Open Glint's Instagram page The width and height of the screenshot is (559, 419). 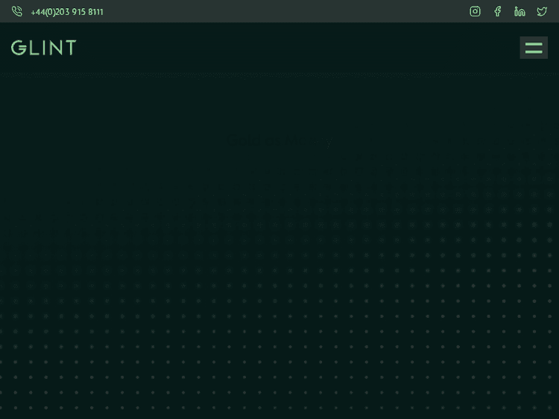475,11
